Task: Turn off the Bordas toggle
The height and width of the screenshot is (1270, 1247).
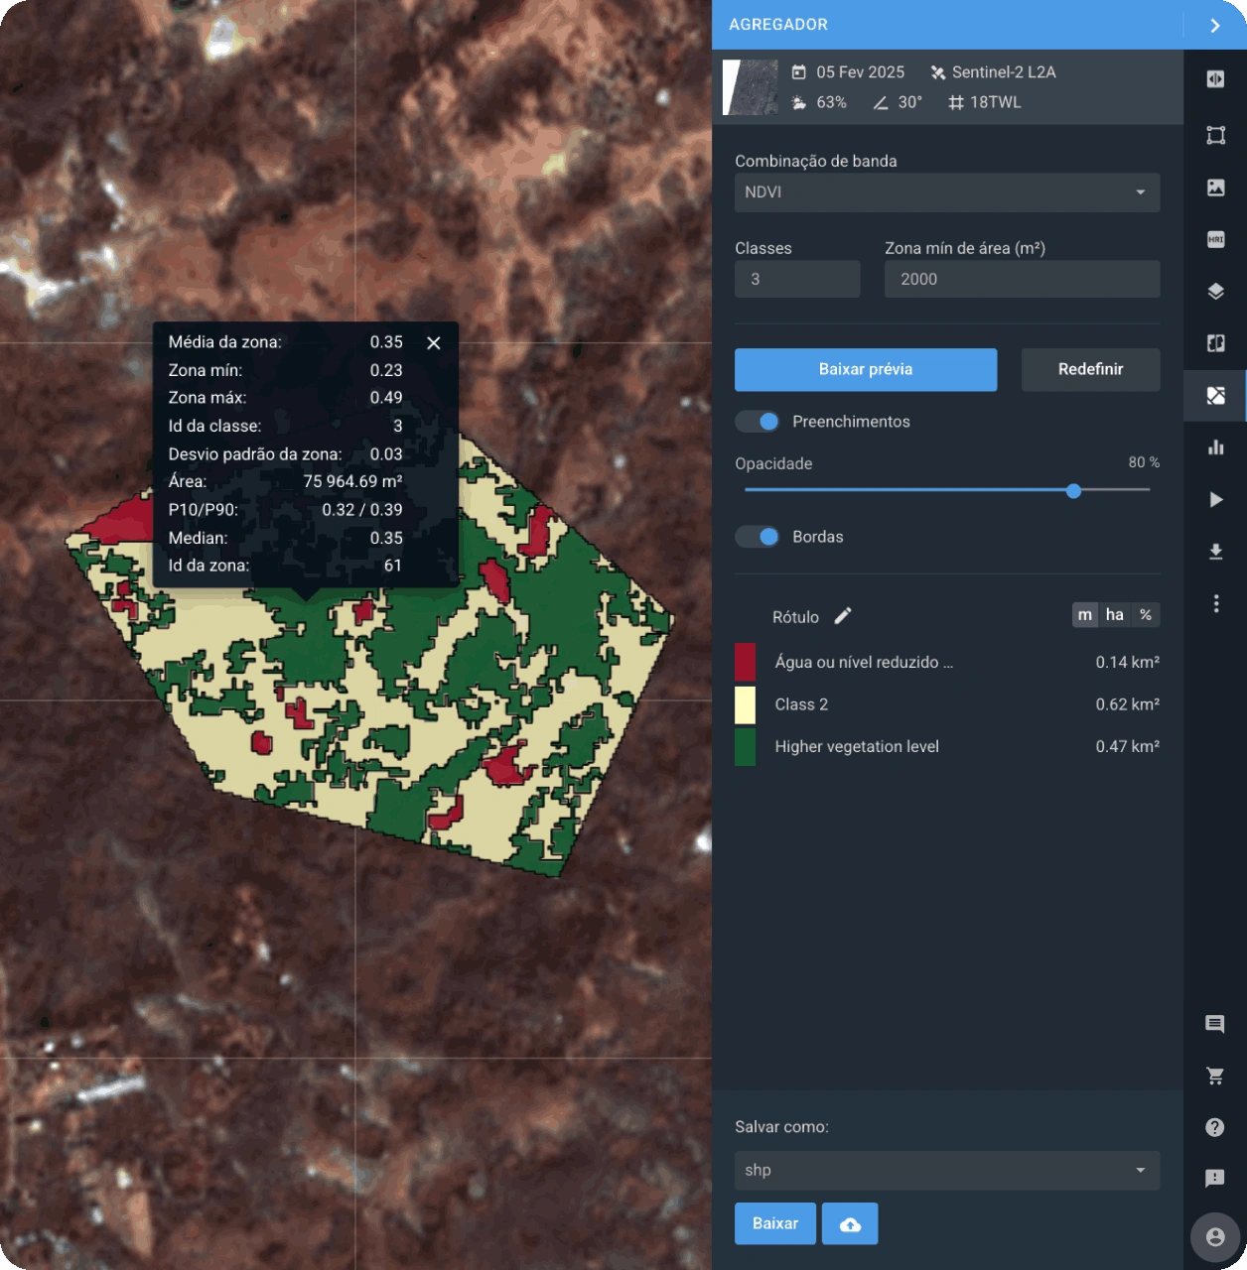Action: click(757, 537)
